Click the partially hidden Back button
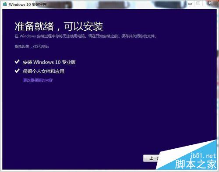219x172 pixels. coord(152,158)
